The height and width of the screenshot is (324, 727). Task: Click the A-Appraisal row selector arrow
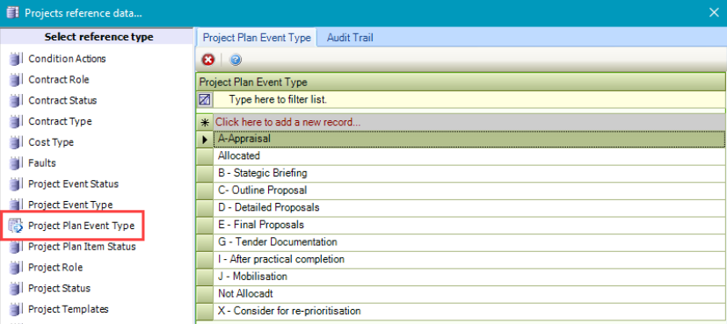pos(205,139)
